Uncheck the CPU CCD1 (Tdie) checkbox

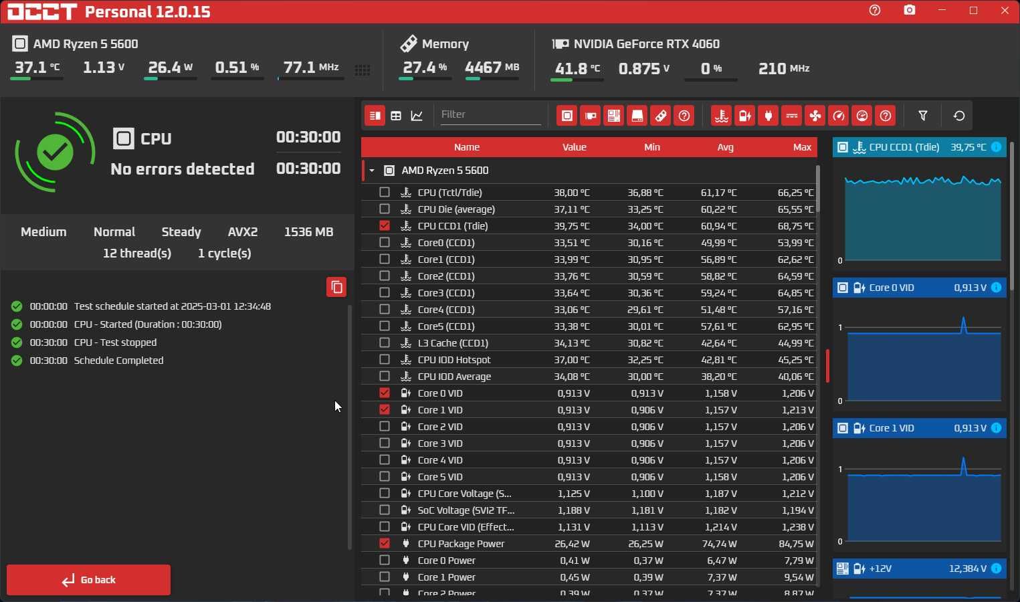(385, 225)
